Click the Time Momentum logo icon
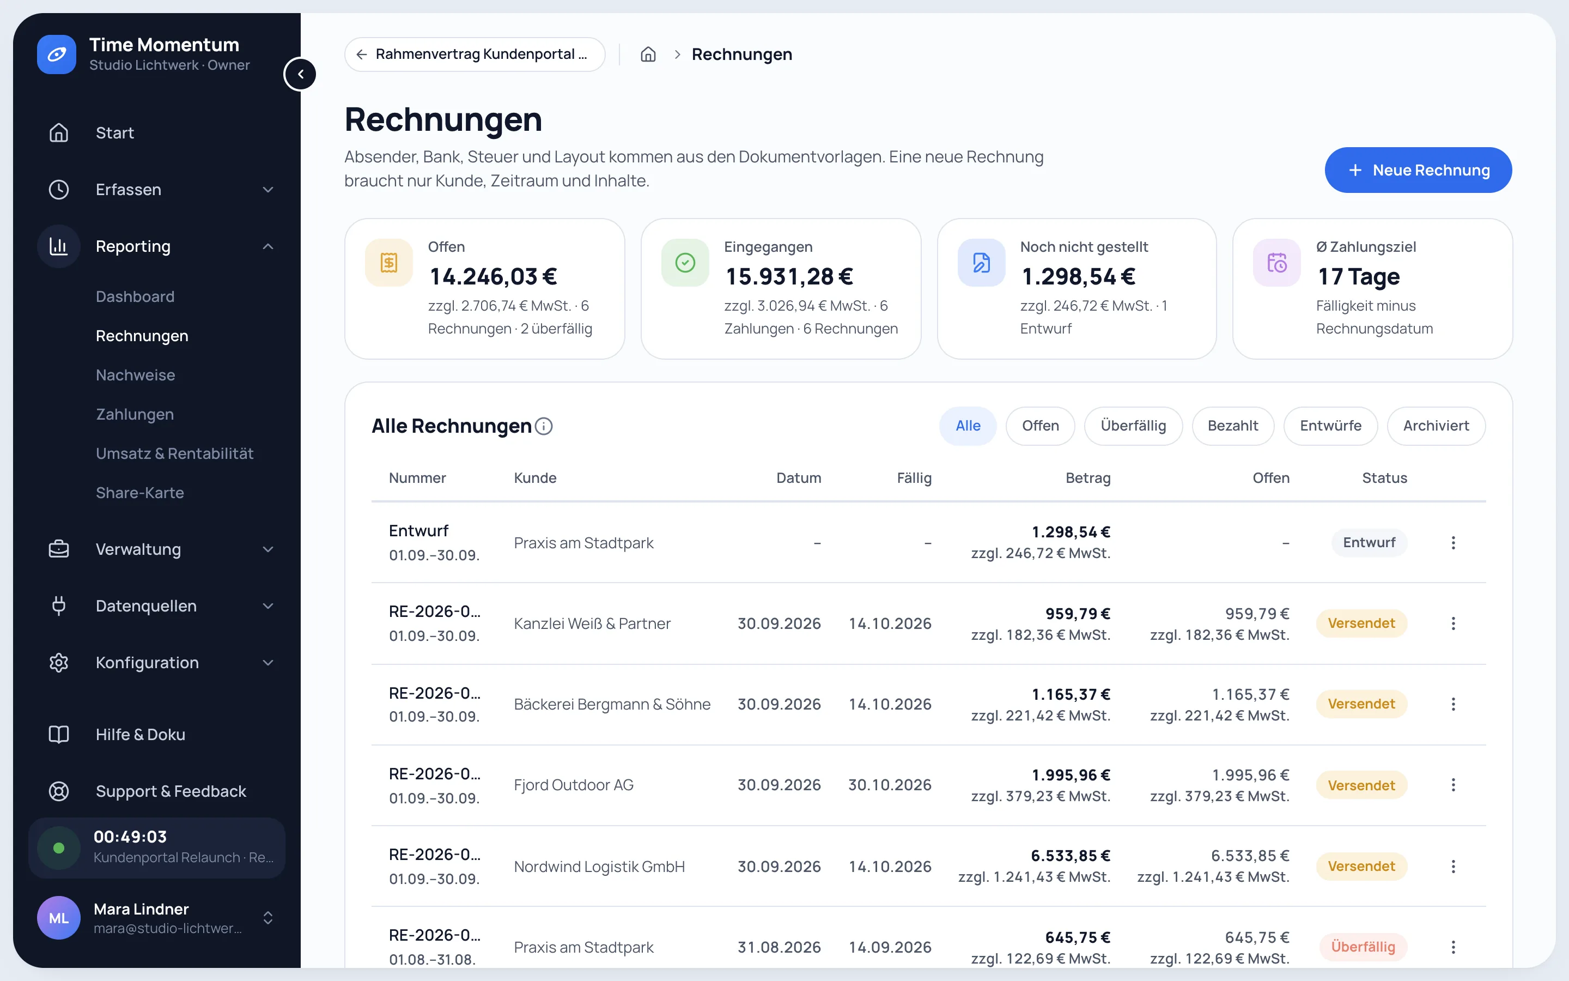 tap(57, 55)
